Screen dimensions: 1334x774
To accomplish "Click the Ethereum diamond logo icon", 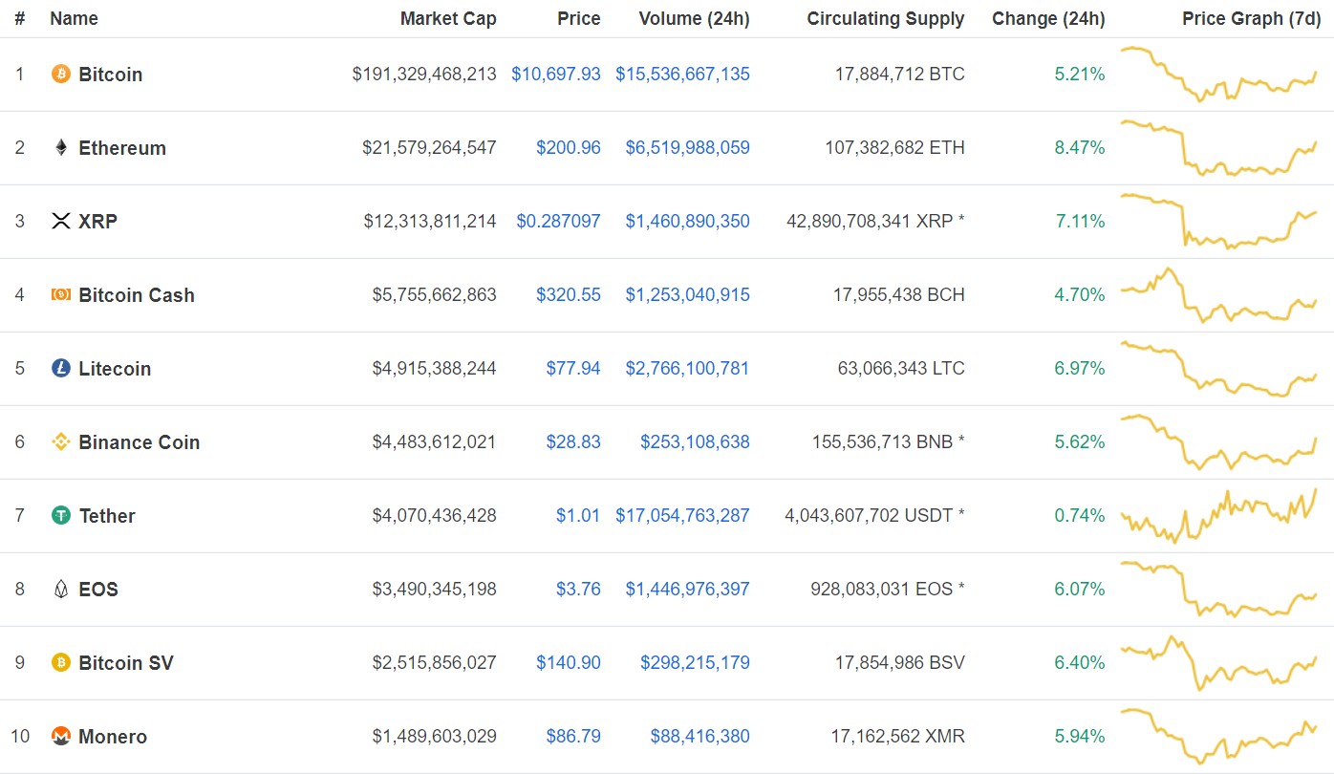I will click(x=61, y=147).
